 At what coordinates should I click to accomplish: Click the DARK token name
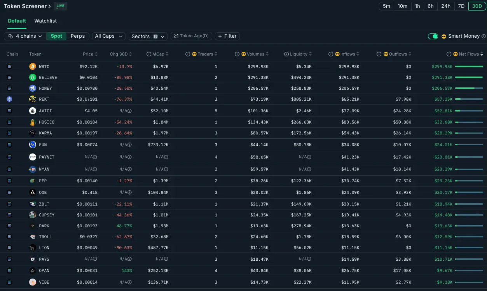44,226
